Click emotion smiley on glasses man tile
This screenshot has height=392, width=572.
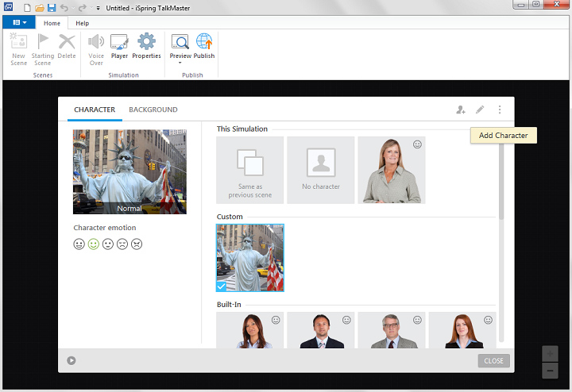[x=417, y=320]
